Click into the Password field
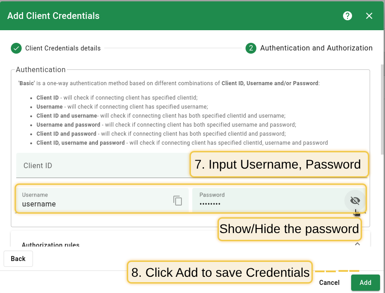The width and height of the screenshot is (385, 293). (266, 204)
